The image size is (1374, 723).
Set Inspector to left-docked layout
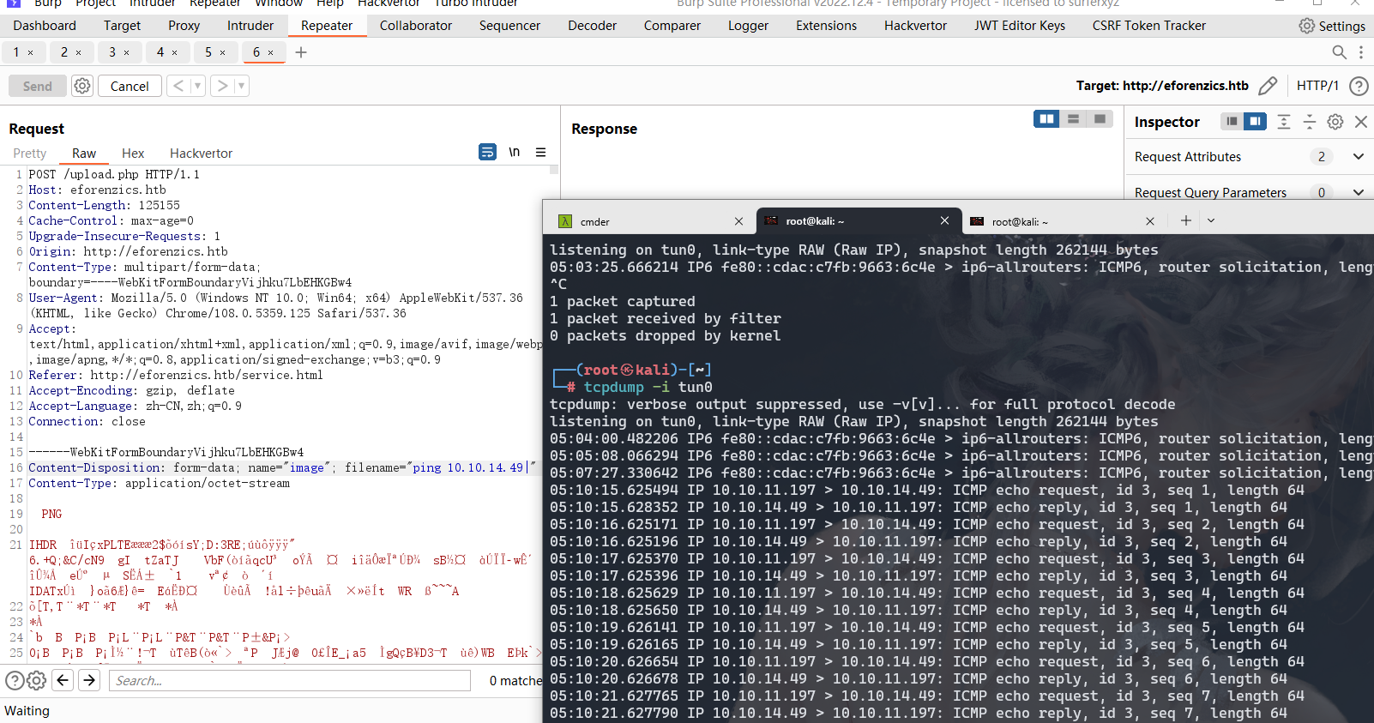click(1232, 122)
